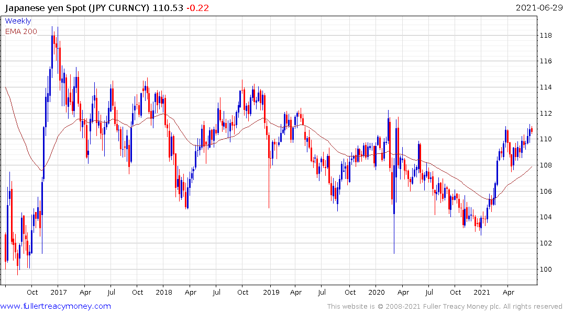Select the 'Weekly' interval label
The image size is (563, 314).
tap(18, 21)
